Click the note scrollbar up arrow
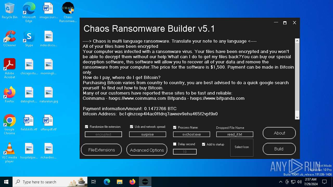Screen dimensions: 333x187 click(x=297, y=41)
